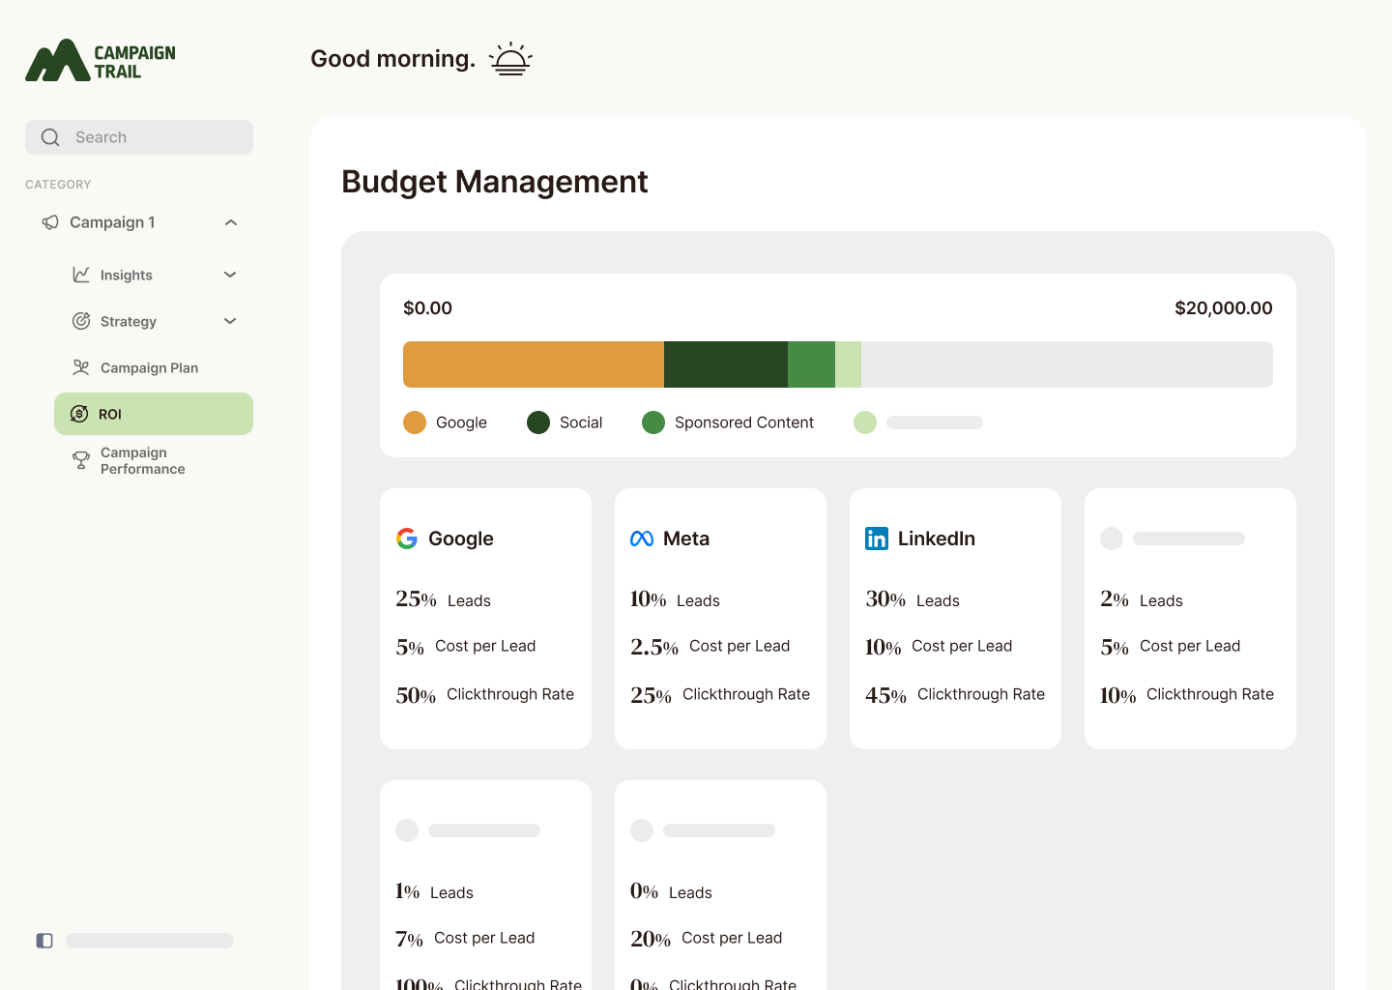Click the Social dark green legend swatch
This screenshot has width=1392, height=990.
pos(538,422)
